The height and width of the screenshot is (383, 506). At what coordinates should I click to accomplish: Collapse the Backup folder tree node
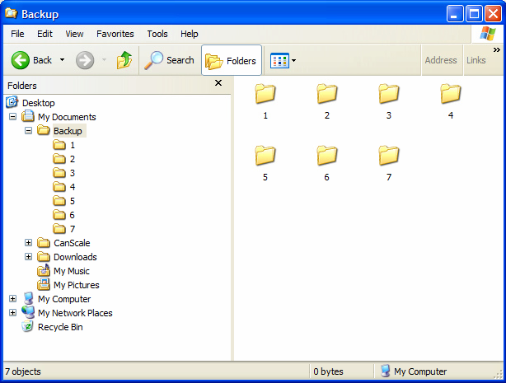28,131
